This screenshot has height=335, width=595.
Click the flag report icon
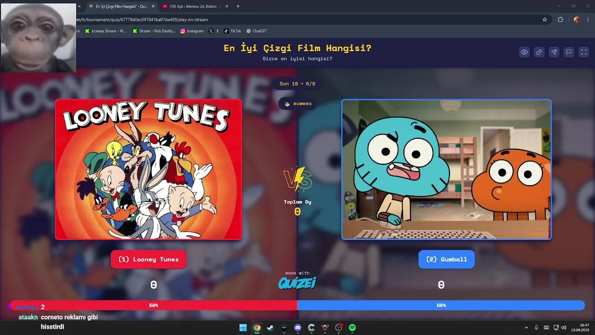(x=569, y=52)
